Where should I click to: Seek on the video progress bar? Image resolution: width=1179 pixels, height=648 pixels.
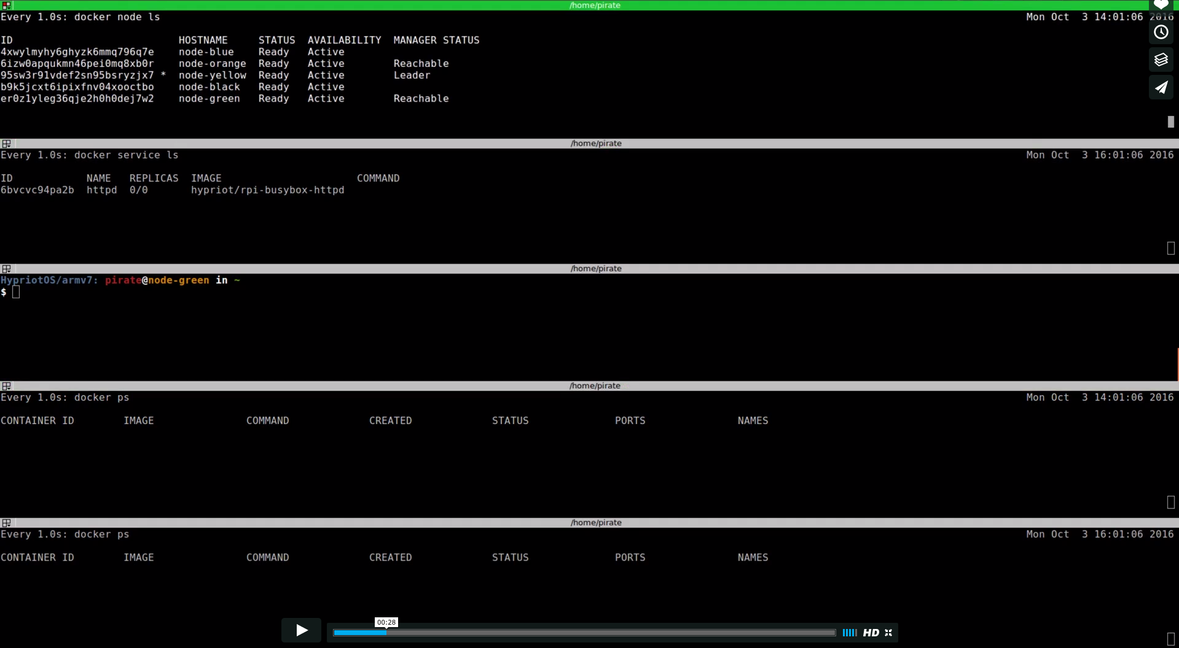[584, 633]
